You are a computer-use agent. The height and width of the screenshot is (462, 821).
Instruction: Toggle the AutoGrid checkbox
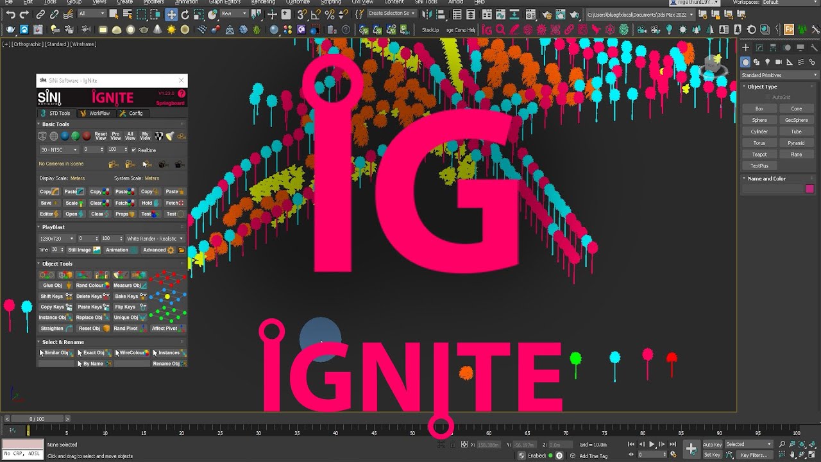(768, 98)
